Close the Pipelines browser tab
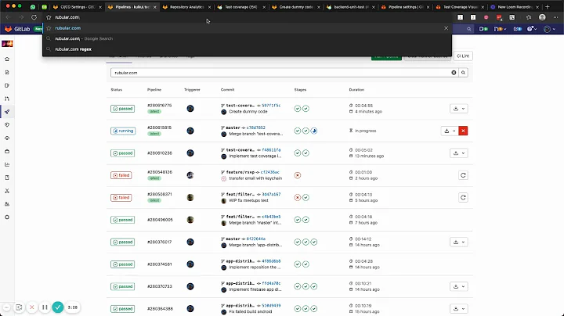This screenshot has height=316, width=564. pos(154,7)
